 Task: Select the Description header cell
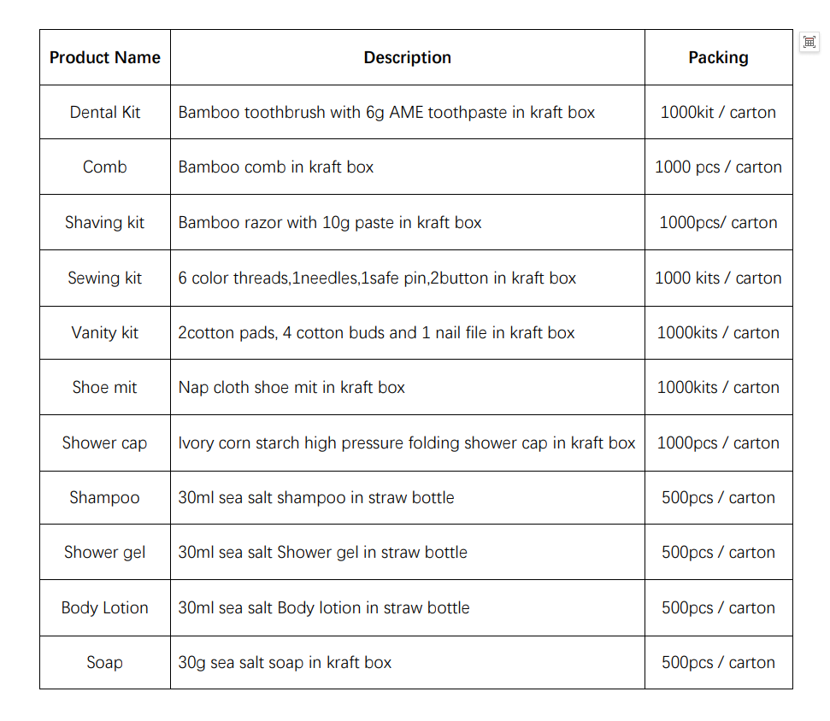tap(407, 57)
